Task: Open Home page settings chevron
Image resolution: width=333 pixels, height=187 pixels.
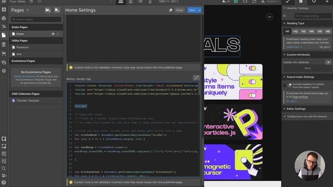Action: pos(58,34)
